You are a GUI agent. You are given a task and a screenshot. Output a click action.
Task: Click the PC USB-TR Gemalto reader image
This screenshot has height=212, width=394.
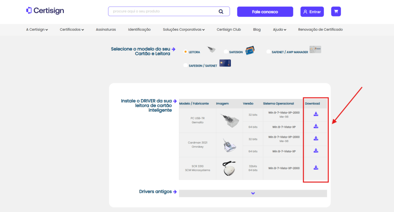coord(229,120)
